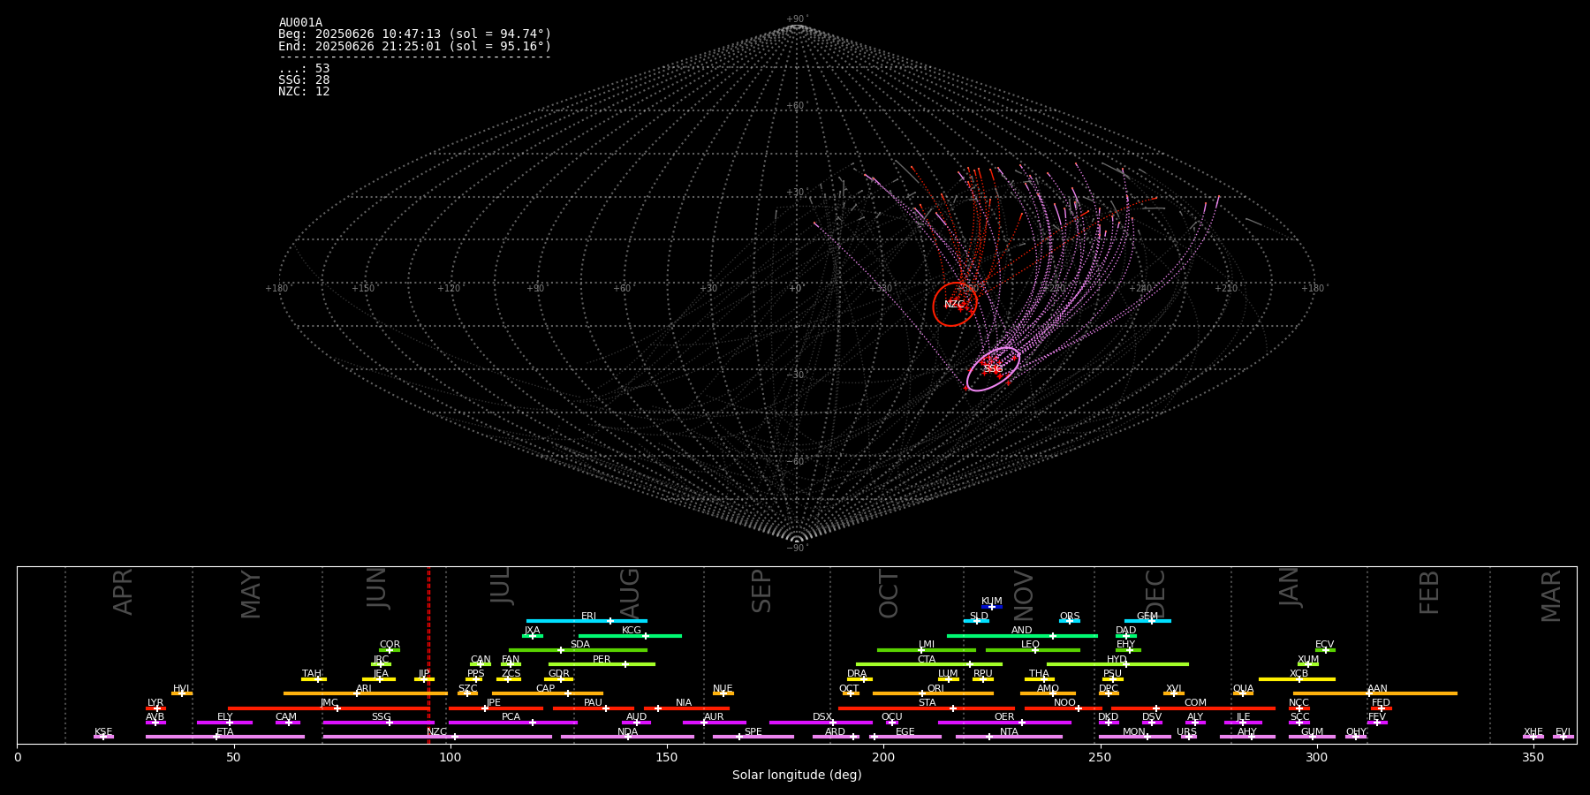1590x795 pixels.
Task: Select the NUE shower label in the timeline
Action: [723, 689]
